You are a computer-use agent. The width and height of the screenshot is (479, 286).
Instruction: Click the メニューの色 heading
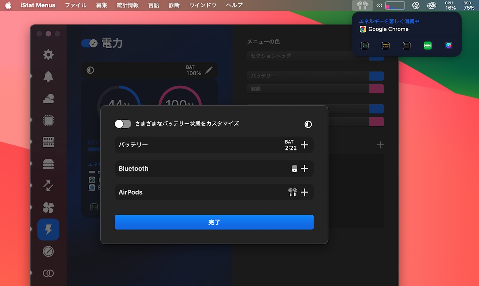pos(263,41)
